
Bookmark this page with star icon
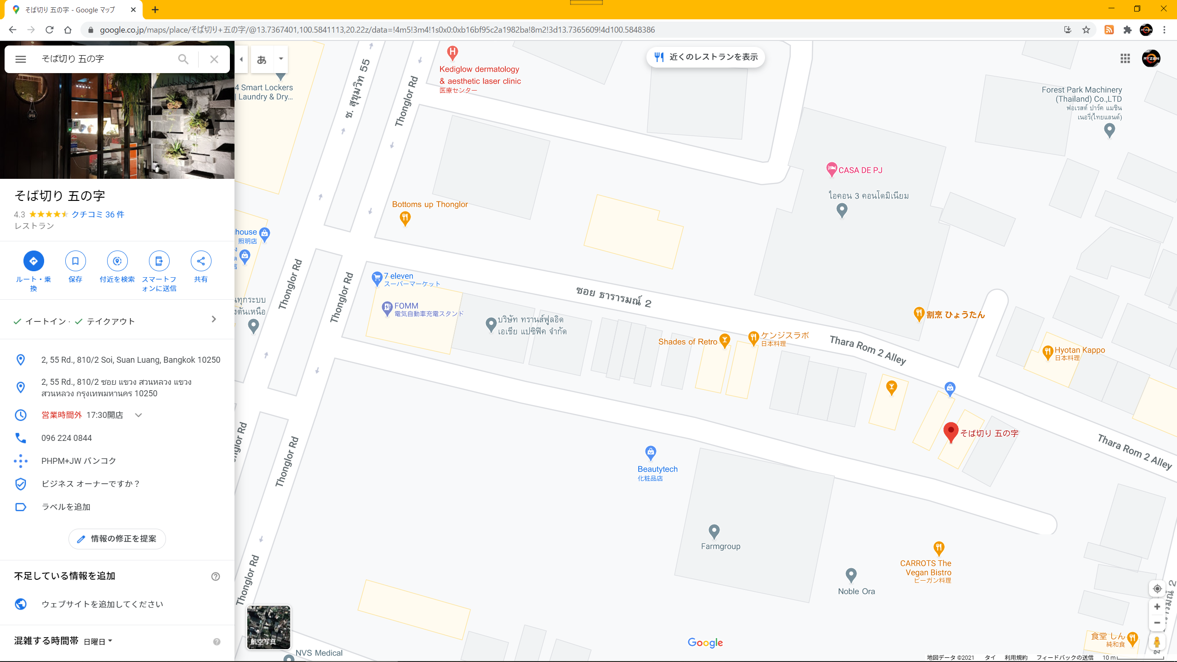(x=1086, y=30)
